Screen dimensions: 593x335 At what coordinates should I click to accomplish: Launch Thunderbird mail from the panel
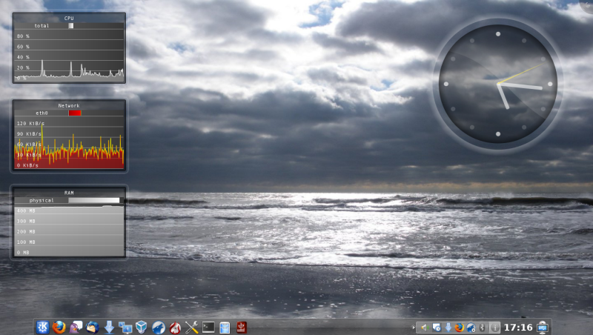[x=92, y=327]
